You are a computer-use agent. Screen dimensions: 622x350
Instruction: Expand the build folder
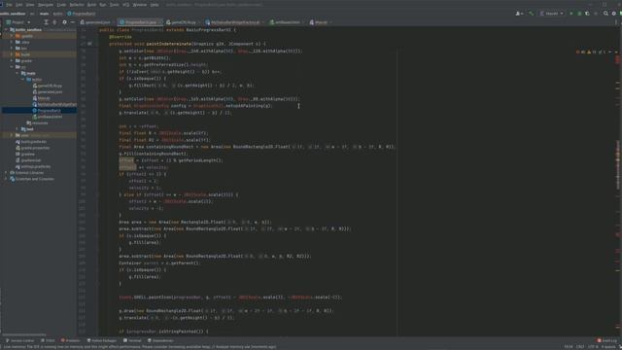pos(12,54)
